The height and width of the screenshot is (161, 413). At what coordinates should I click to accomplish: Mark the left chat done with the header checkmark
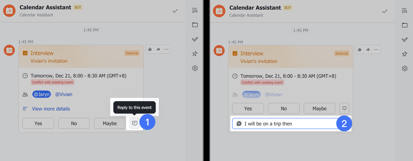point(175,11)
